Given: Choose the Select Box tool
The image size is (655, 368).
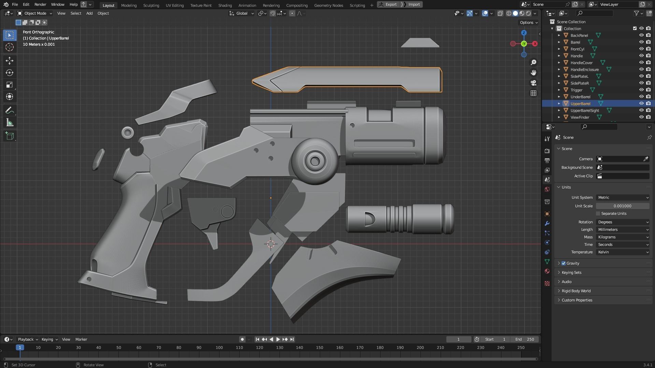Looking at the screenshot, I should point(10,35).
